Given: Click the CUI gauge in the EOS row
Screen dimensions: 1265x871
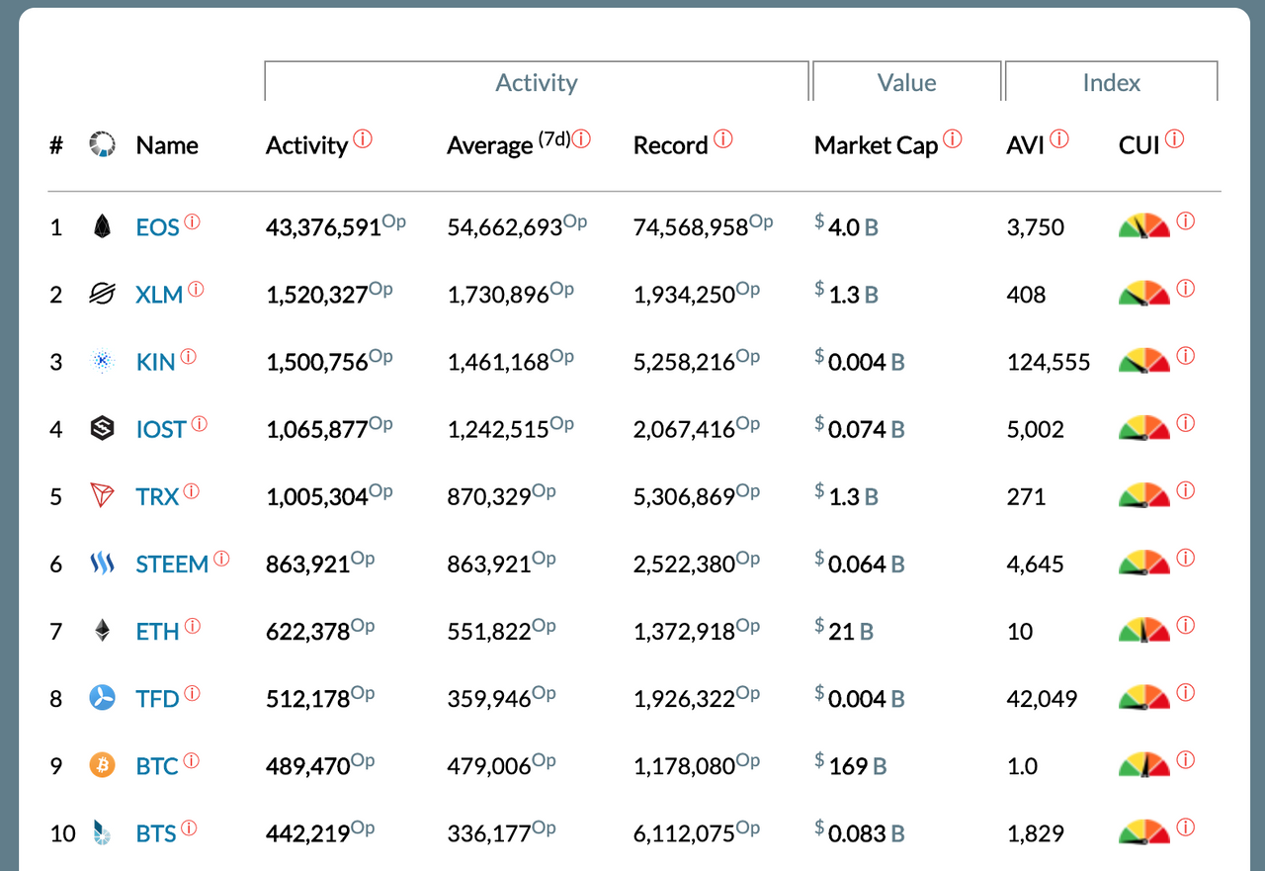Looking at the screenshot, I should (x=1144, y=226).
